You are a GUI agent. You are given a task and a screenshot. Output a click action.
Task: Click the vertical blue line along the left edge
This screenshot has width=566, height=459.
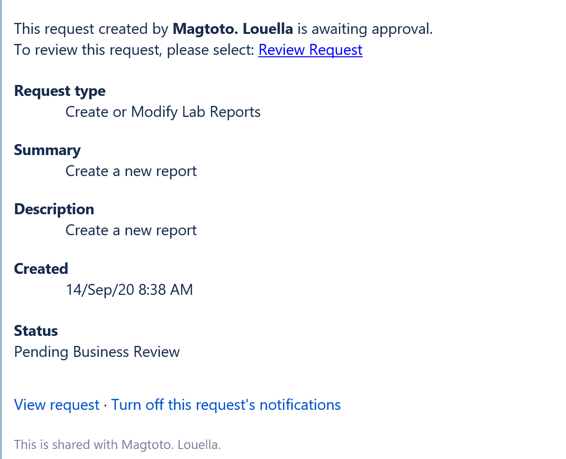coord(1,229)
